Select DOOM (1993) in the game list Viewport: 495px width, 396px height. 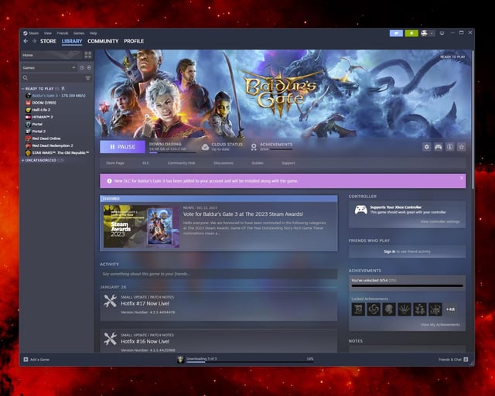pyautogui.click(x=41, y=103)
